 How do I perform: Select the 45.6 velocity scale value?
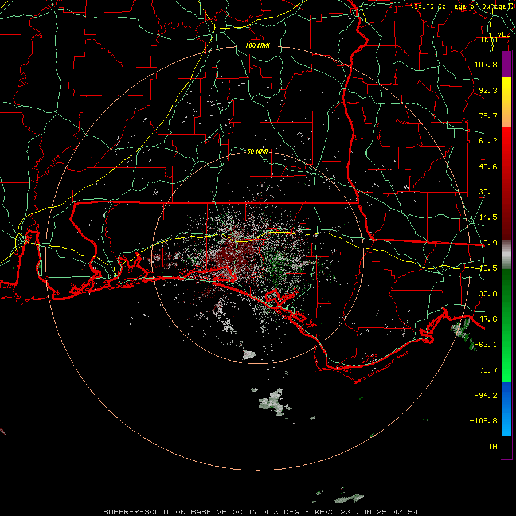(x=488, y=166)
